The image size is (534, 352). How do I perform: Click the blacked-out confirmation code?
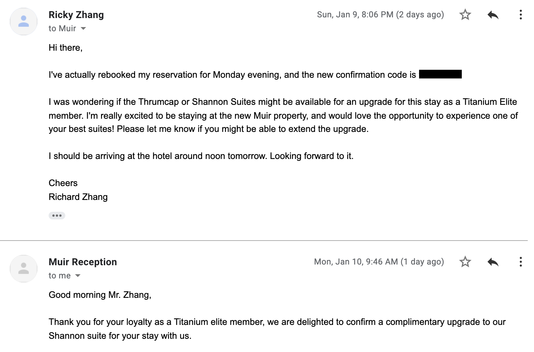tap(440, 74)
